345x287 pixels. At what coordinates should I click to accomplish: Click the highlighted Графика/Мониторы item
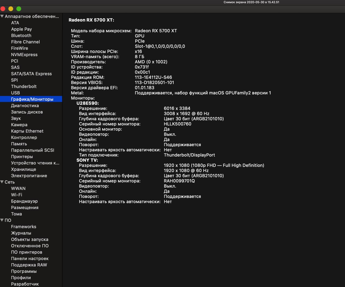click(31, 99)
